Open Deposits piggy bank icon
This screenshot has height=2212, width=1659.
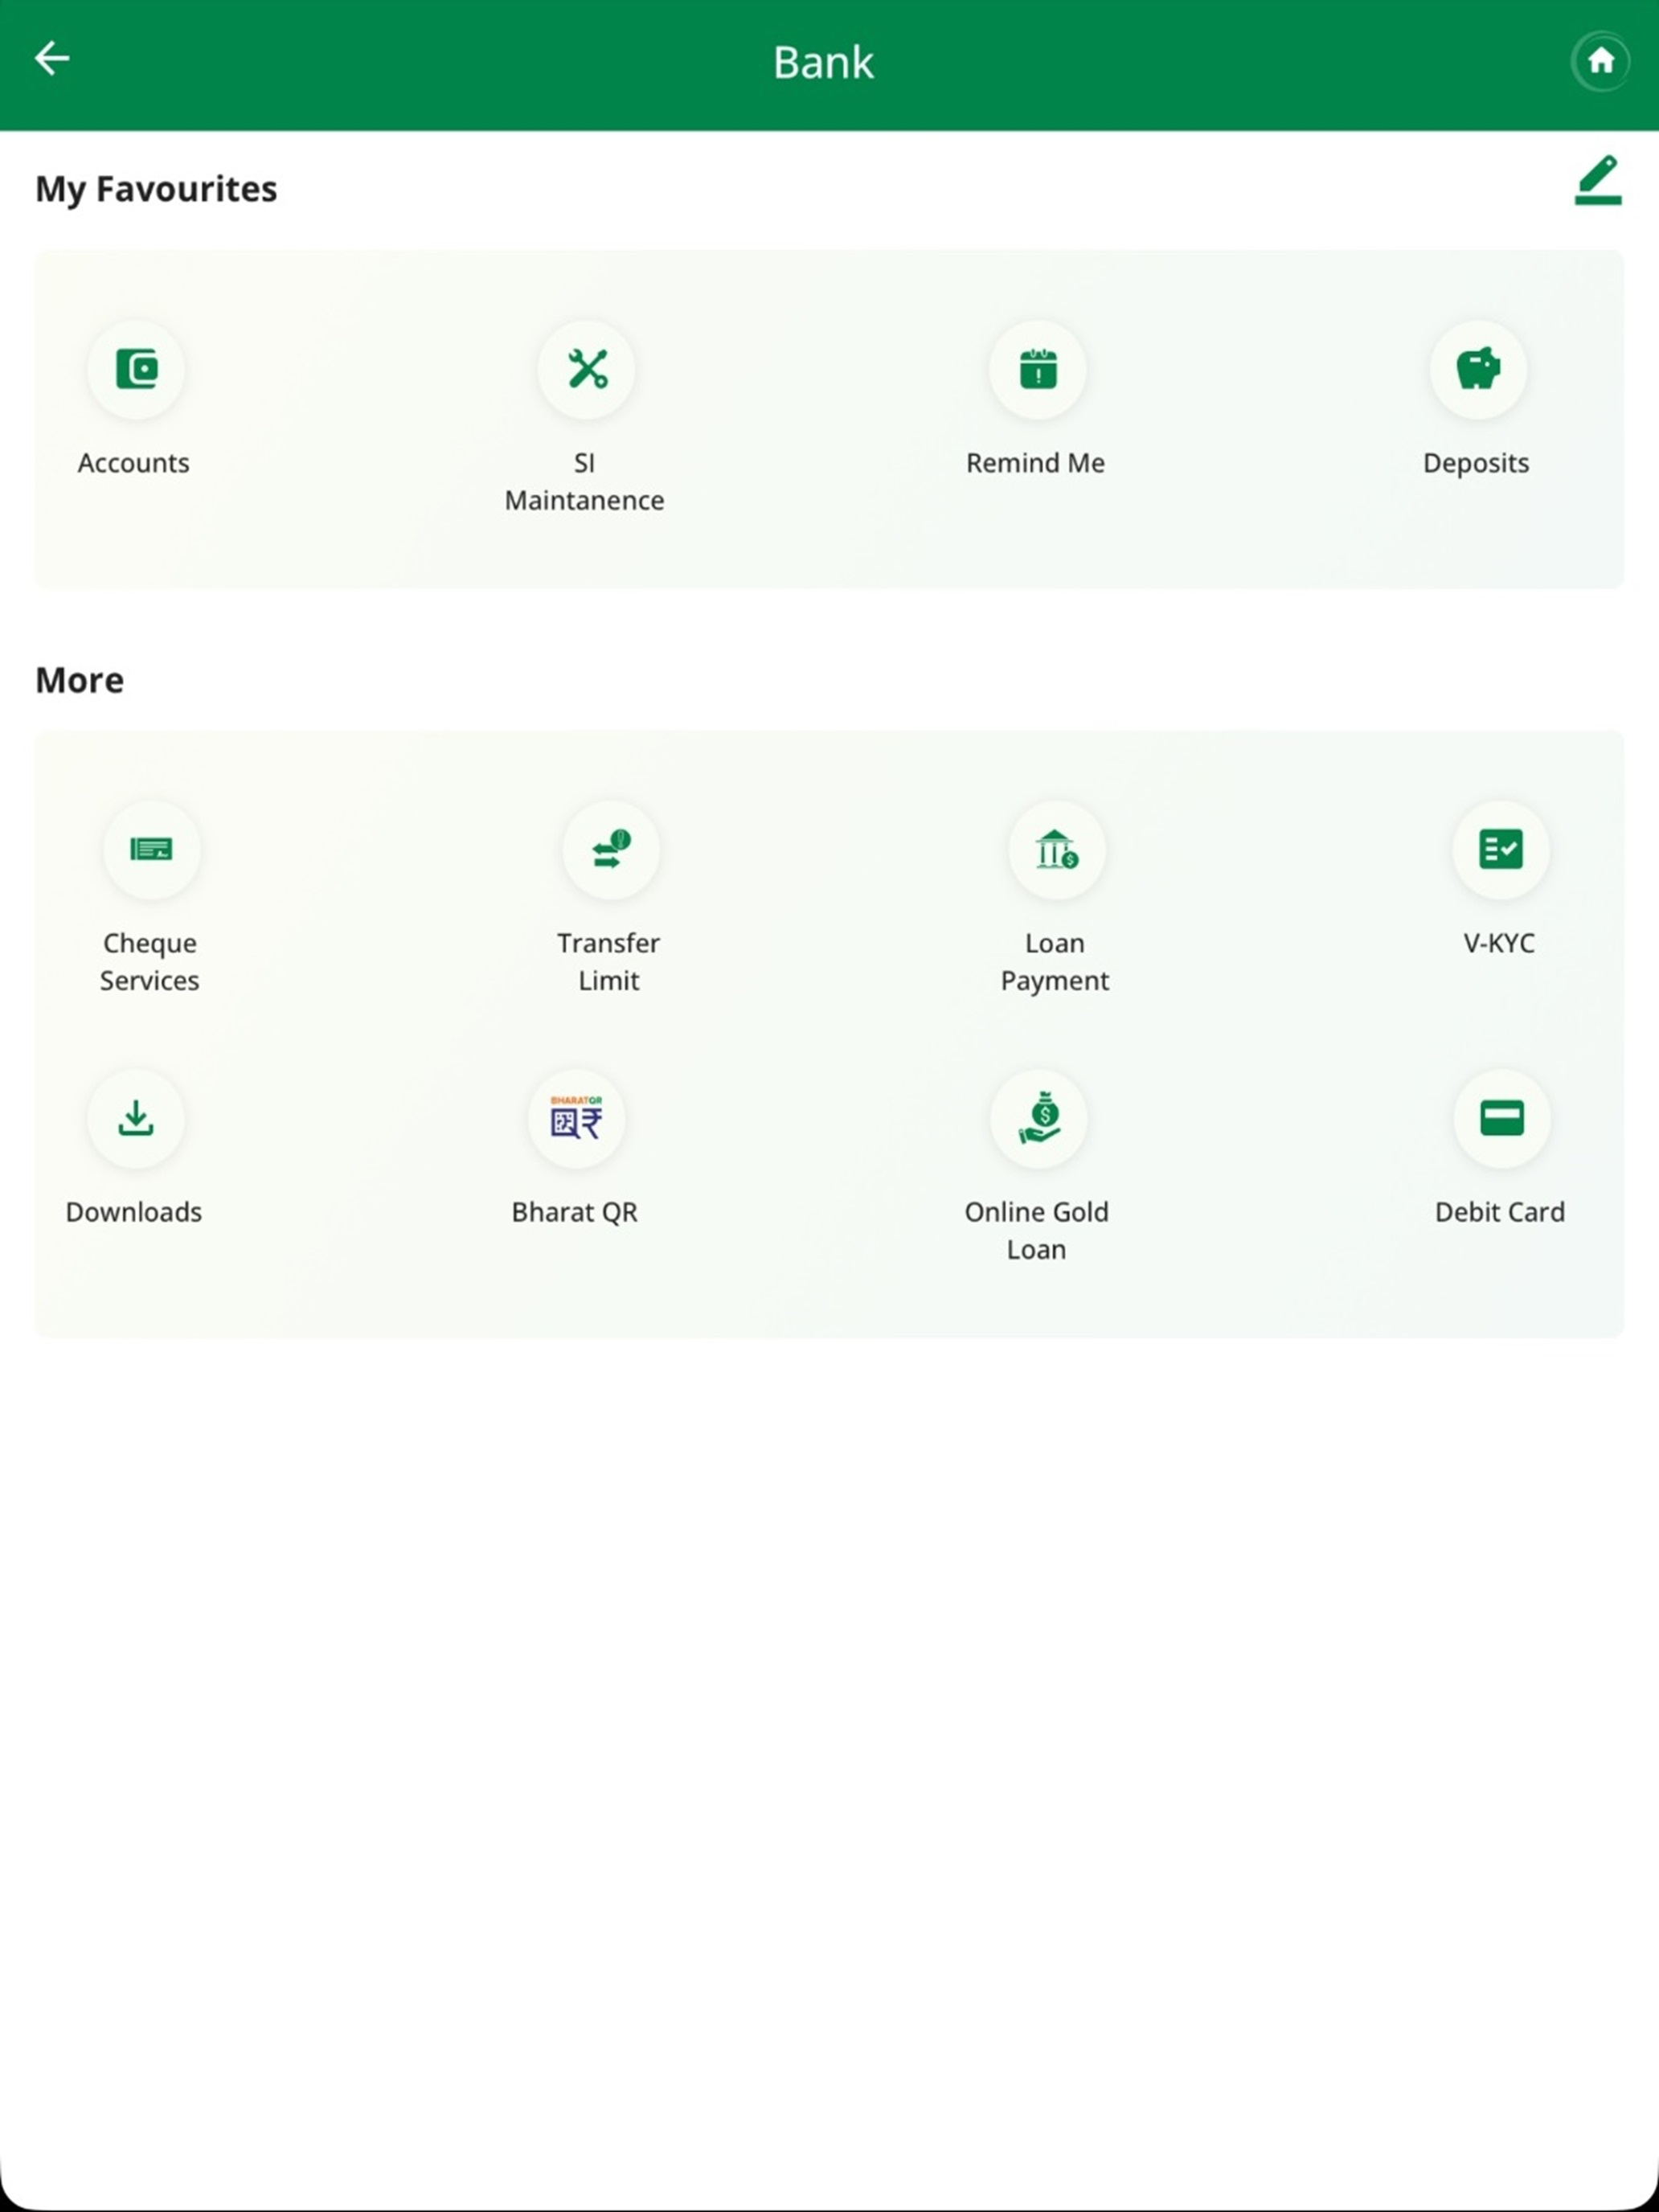1478,369
